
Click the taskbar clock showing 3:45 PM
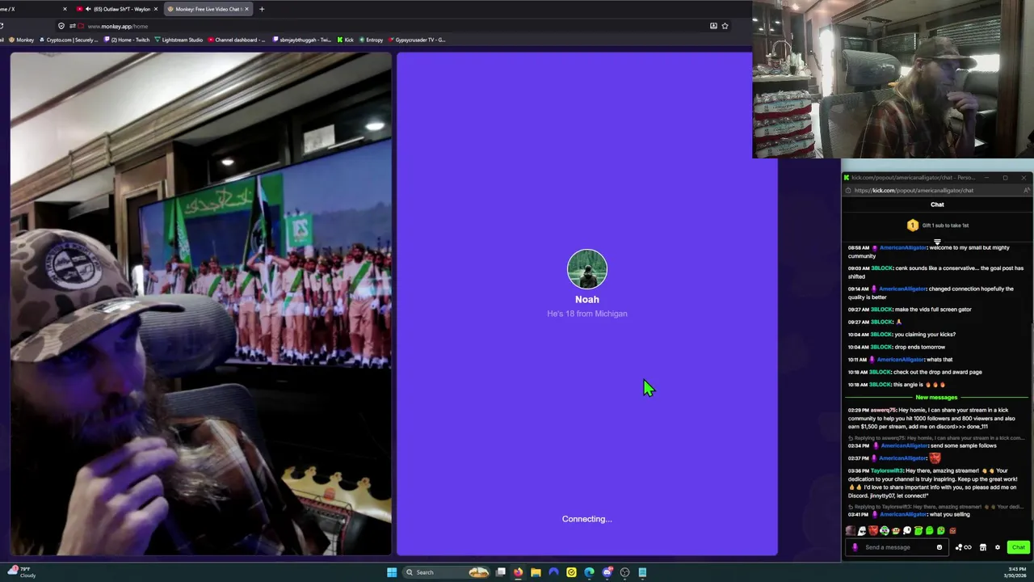pyautogui.click(x=1017, y=572)
